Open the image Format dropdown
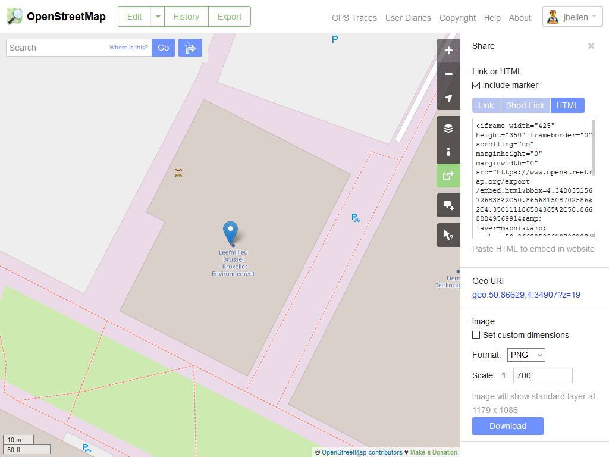This screenshot has width=609, height=457. click(526, 355)
